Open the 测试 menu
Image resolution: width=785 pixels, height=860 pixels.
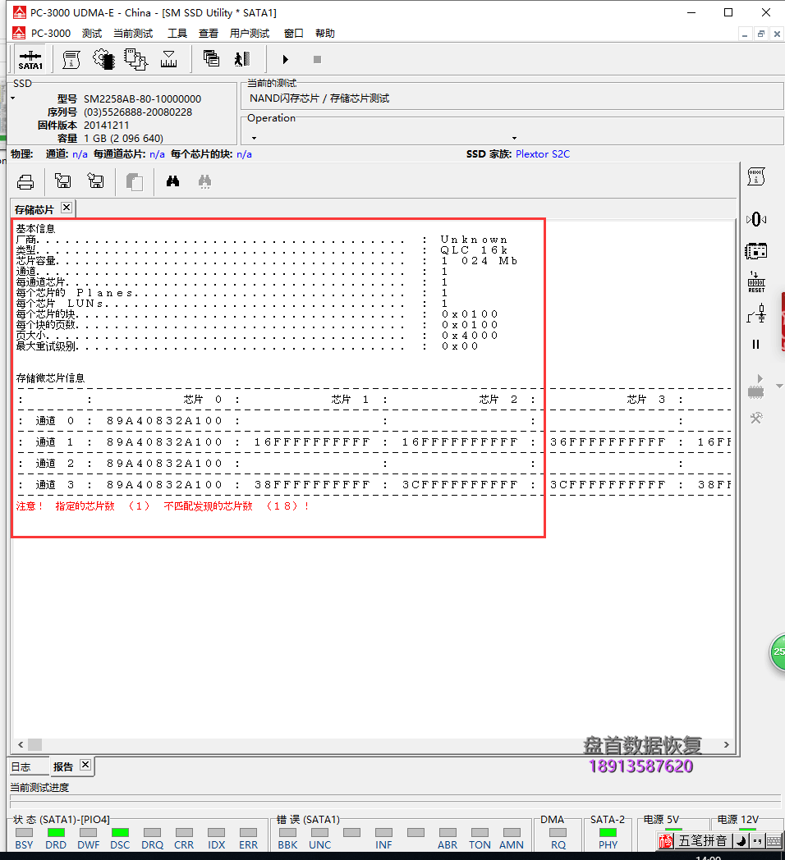[x=92, y=34]
